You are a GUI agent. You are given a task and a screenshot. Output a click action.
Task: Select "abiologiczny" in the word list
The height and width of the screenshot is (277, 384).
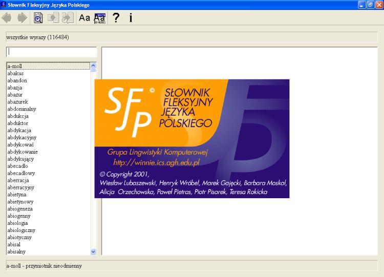[48, 230]
